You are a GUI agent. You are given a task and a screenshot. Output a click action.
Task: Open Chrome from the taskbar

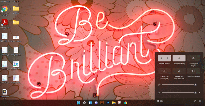(126, 103)
